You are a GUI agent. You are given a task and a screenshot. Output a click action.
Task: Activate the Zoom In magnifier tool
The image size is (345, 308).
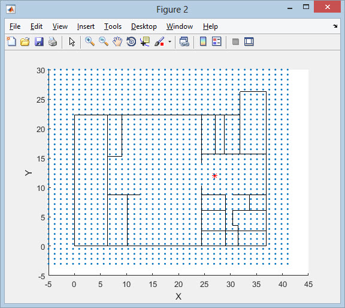[x=90, y=41]
